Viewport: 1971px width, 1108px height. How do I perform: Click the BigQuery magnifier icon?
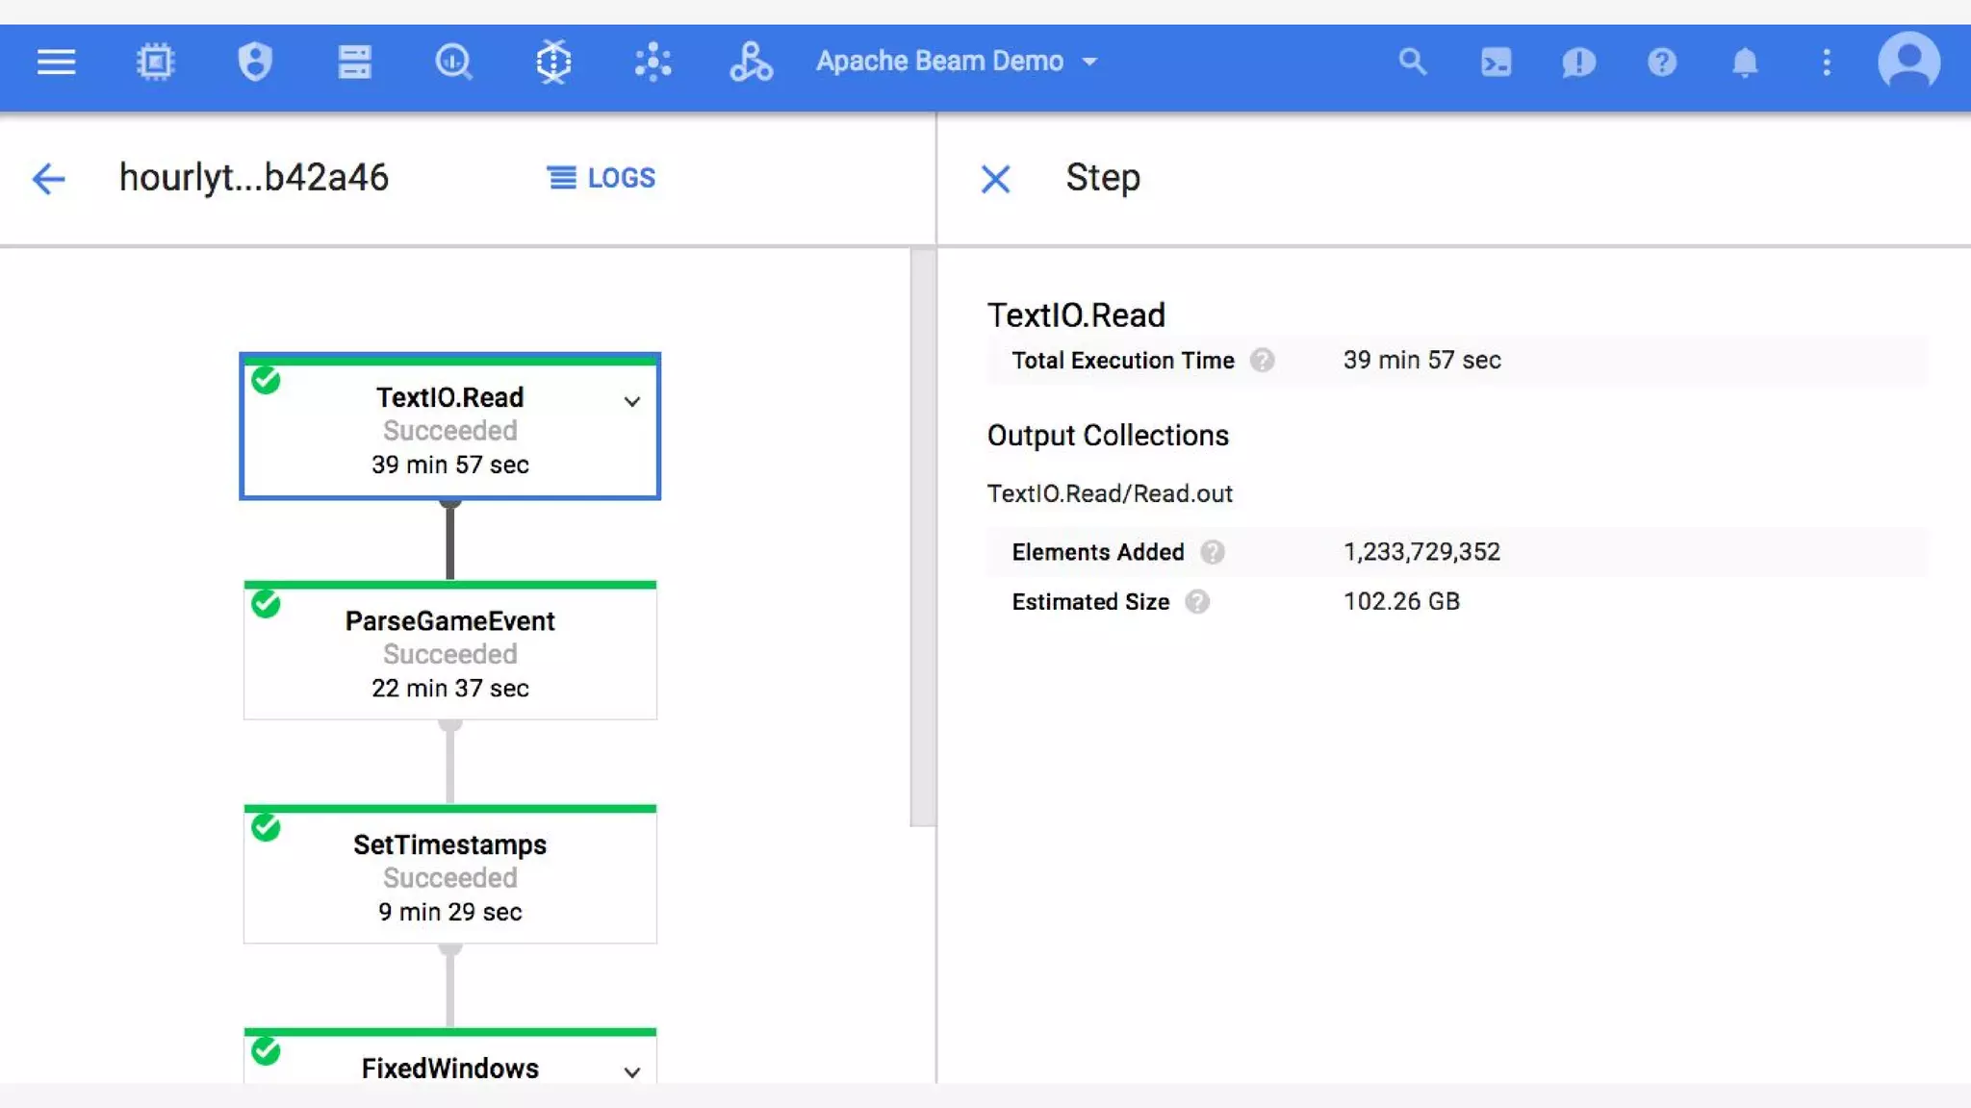(x=453, y=62)
